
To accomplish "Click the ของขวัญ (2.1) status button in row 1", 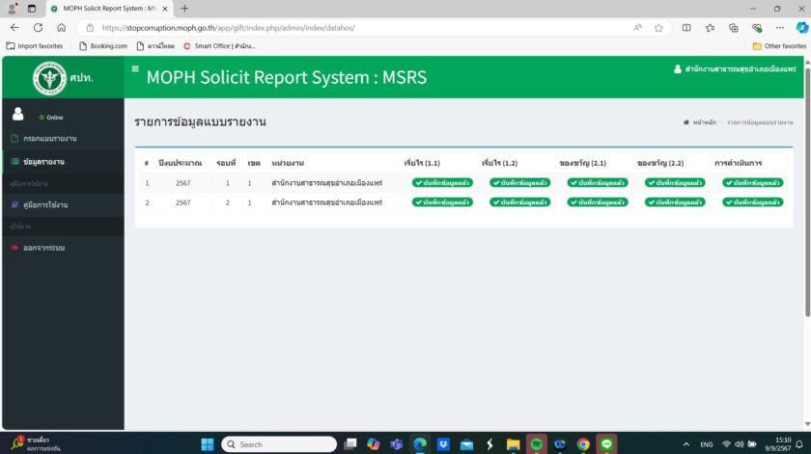I will (598, 183).
